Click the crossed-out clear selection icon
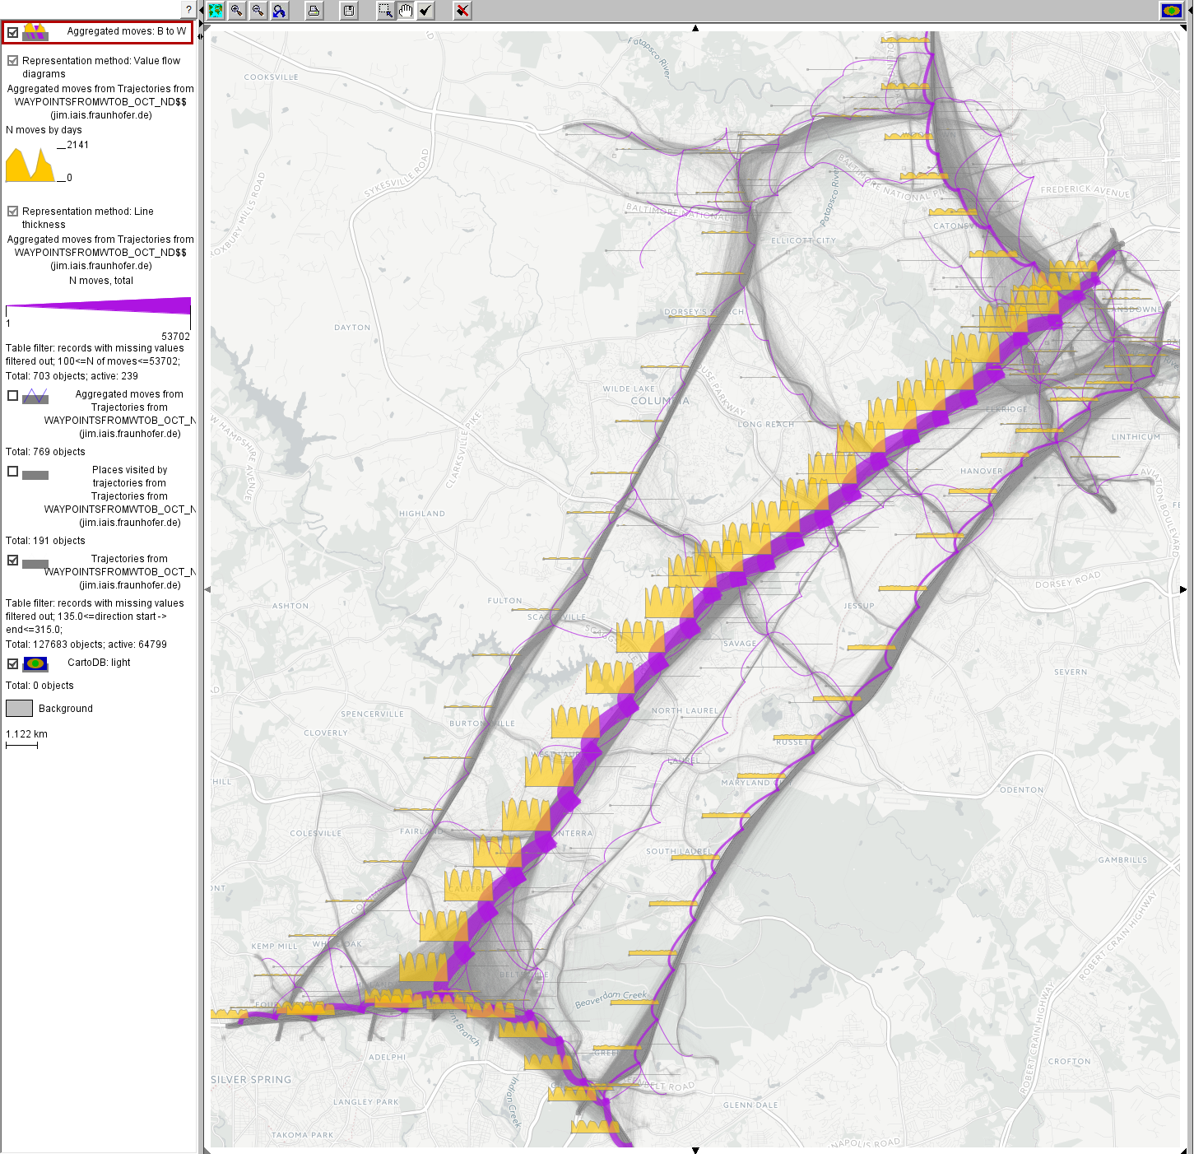This screenshot has height=1154, width=1194. point(462,11)
